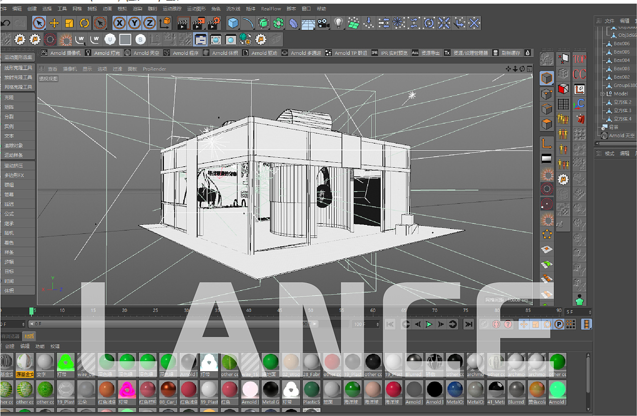Image resolution: width=637 pixels, height=416 pixels.
Task: Click the red cloth icon
Action: point(579,119)
